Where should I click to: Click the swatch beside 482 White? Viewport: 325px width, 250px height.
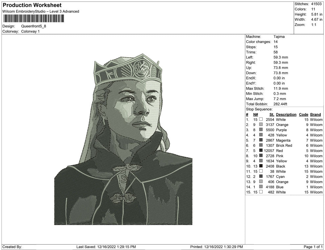click(261, 192)
